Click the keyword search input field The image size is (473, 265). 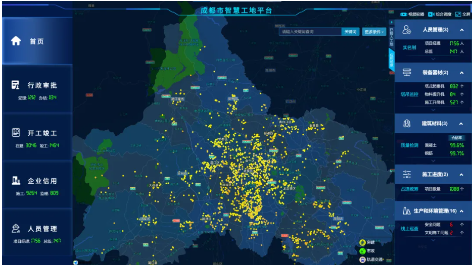310,32
